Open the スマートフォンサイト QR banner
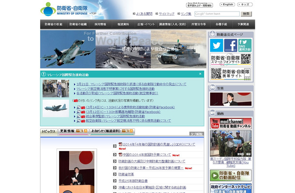 pos(231,59)
